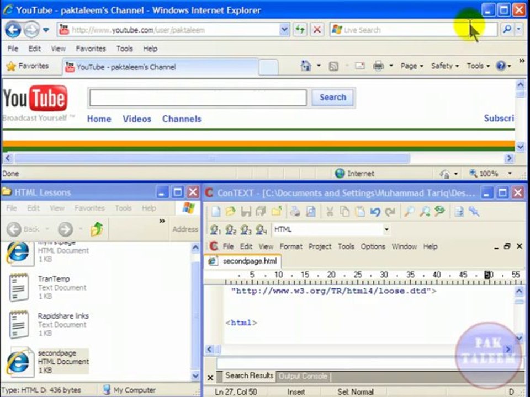530x397 pixels.
Task: Click Save All icon in ConTEXT toolbar
Action: point(261,211)
